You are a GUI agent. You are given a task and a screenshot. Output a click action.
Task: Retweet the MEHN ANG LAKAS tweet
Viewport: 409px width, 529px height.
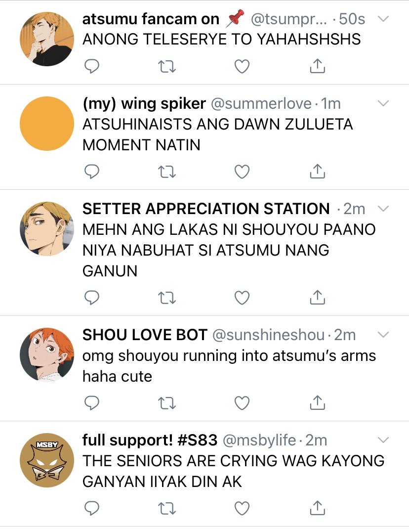click(167, 298)
